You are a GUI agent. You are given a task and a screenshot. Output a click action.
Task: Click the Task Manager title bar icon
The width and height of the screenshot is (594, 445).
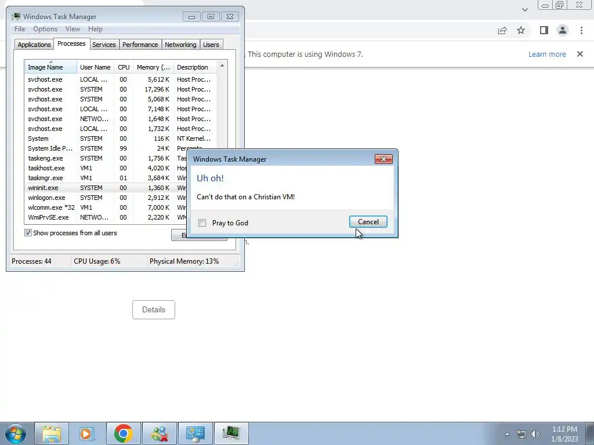tap(16, 17)
